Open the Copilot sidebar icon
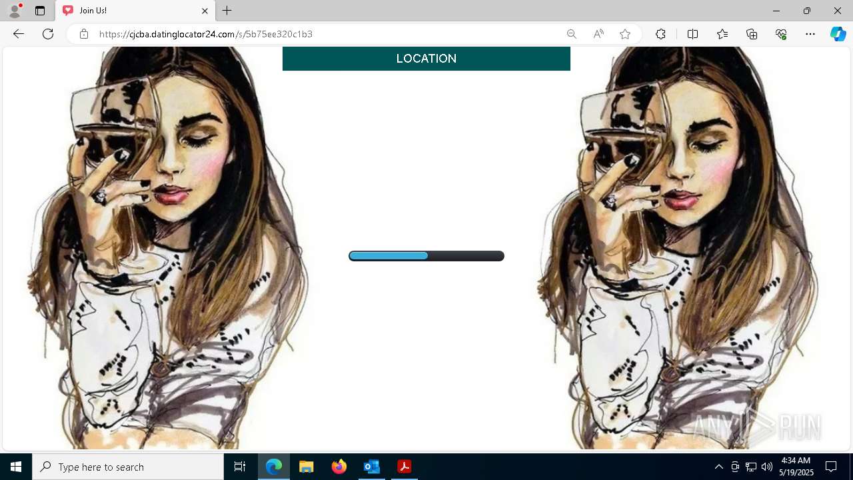Screen dimensions: 853x480 pos(838,34)
